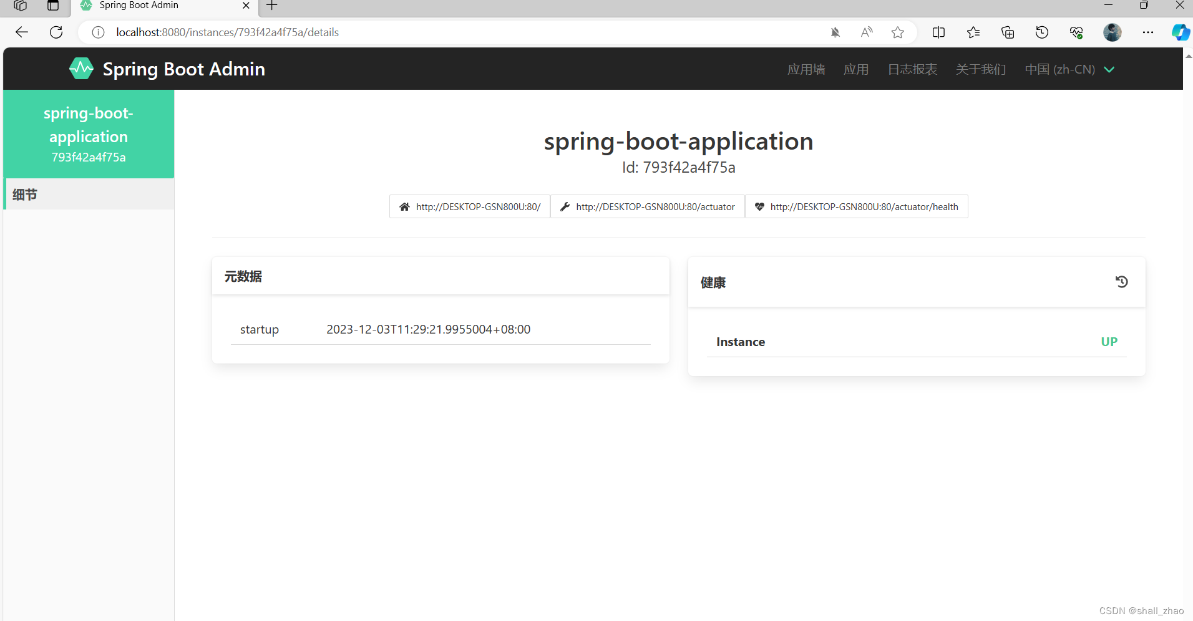The height and width of the screenshot is (621, 1193).
Task: Click the language dropdown chevron arrow
Action: click(x=1109, y=69)
